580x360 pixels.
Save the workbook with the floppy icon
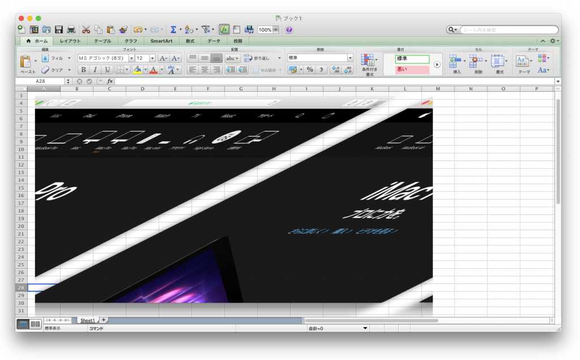59,29
